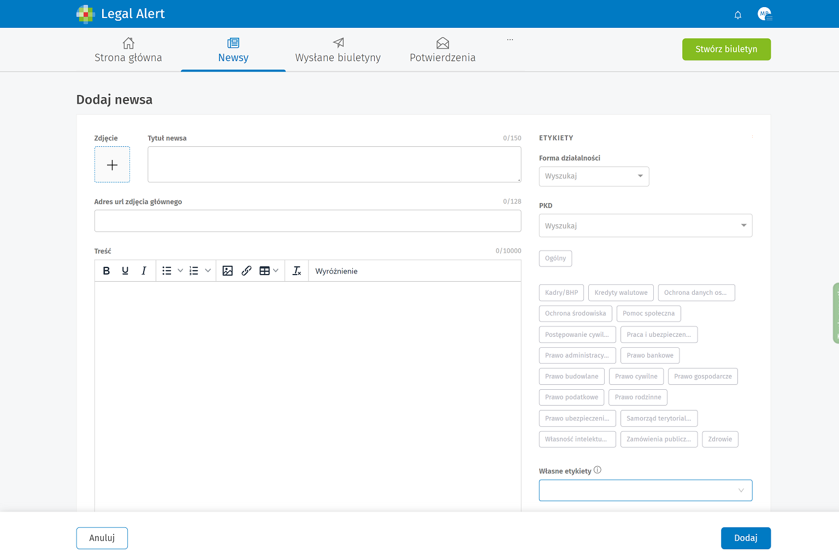Screen dimensions: 839x559
Task: Enable the Zdrowie tag
Action: click(720, 439)
